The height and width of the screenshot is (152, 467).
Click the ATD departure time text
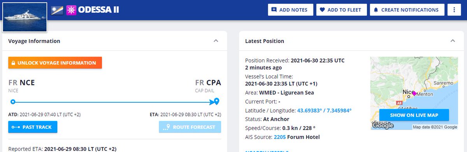(45, 114)
